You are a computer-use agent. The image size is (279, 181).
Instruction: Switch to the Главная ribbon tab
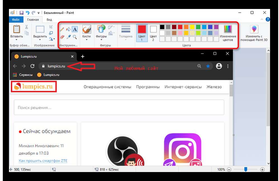(x=33, y=20)
